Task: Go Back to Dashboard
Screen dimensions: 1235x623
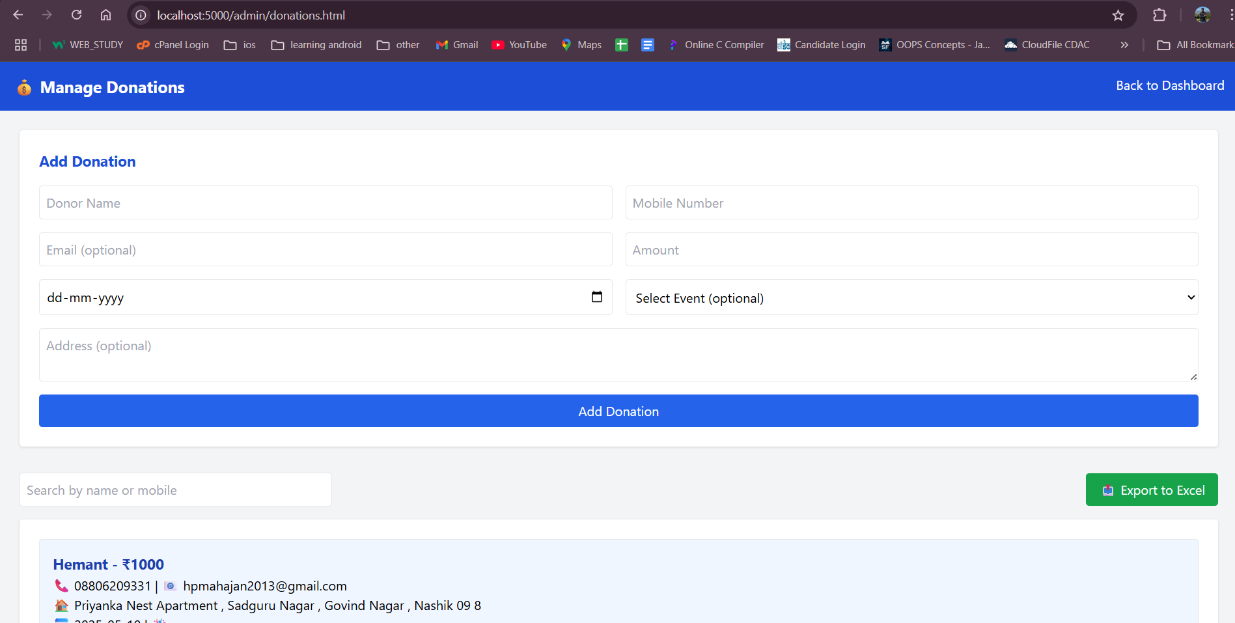Action: click(x=1169, y=85)
